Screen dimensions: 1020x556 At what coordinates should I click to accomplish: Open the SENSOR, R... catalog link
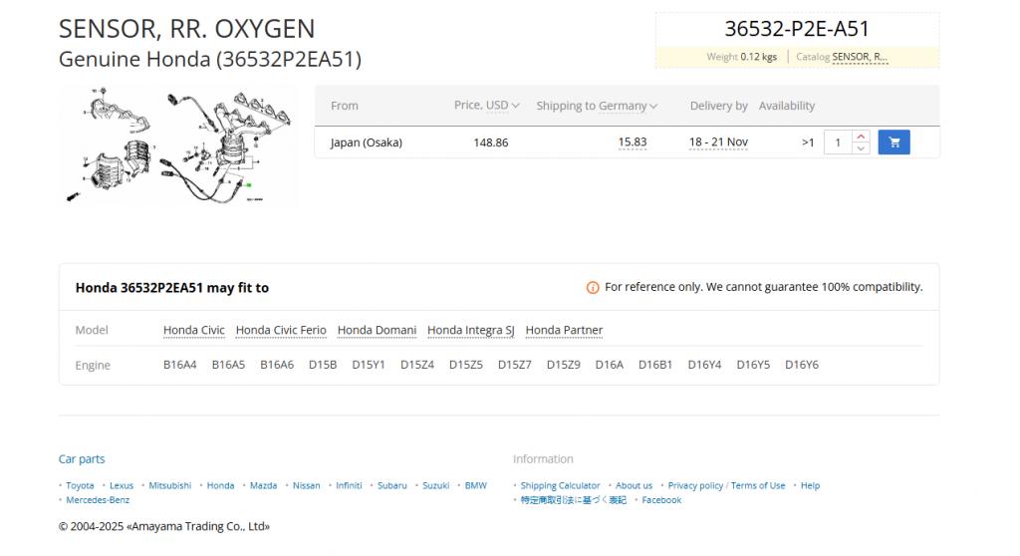pos(860,57)
